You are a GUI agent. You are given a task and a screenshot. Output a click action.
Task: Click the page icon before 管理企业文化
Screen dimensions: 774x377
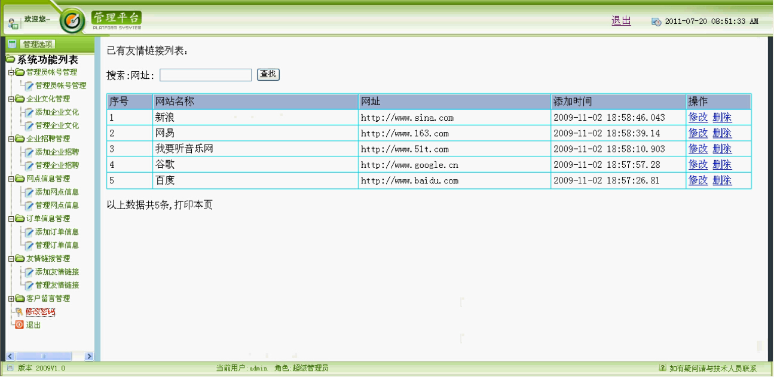pos(29,125)
